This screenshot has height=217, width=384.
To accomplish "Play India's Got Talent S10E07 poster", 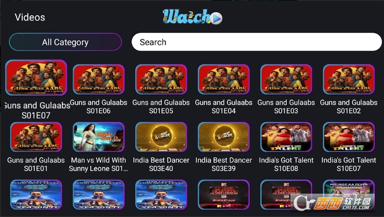I will [349, 137].
